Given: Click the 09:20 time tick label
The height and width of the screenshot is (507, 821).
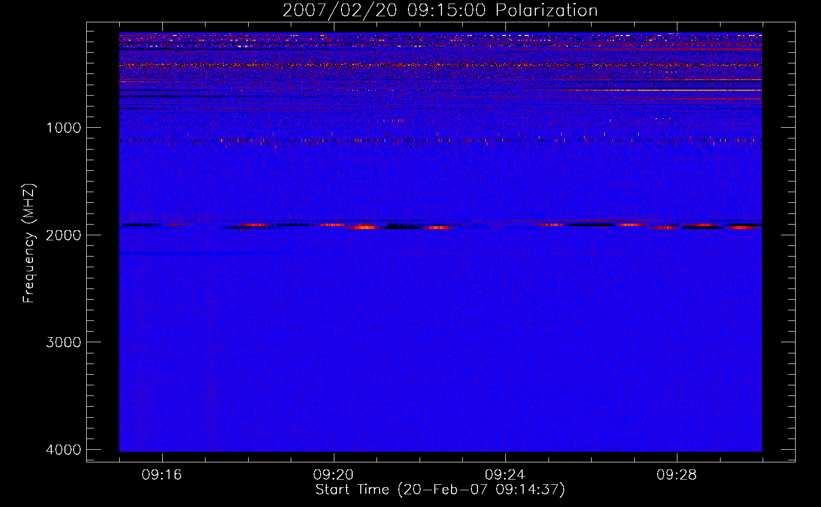Looking at the screenshot, I should tap(333, 475).
